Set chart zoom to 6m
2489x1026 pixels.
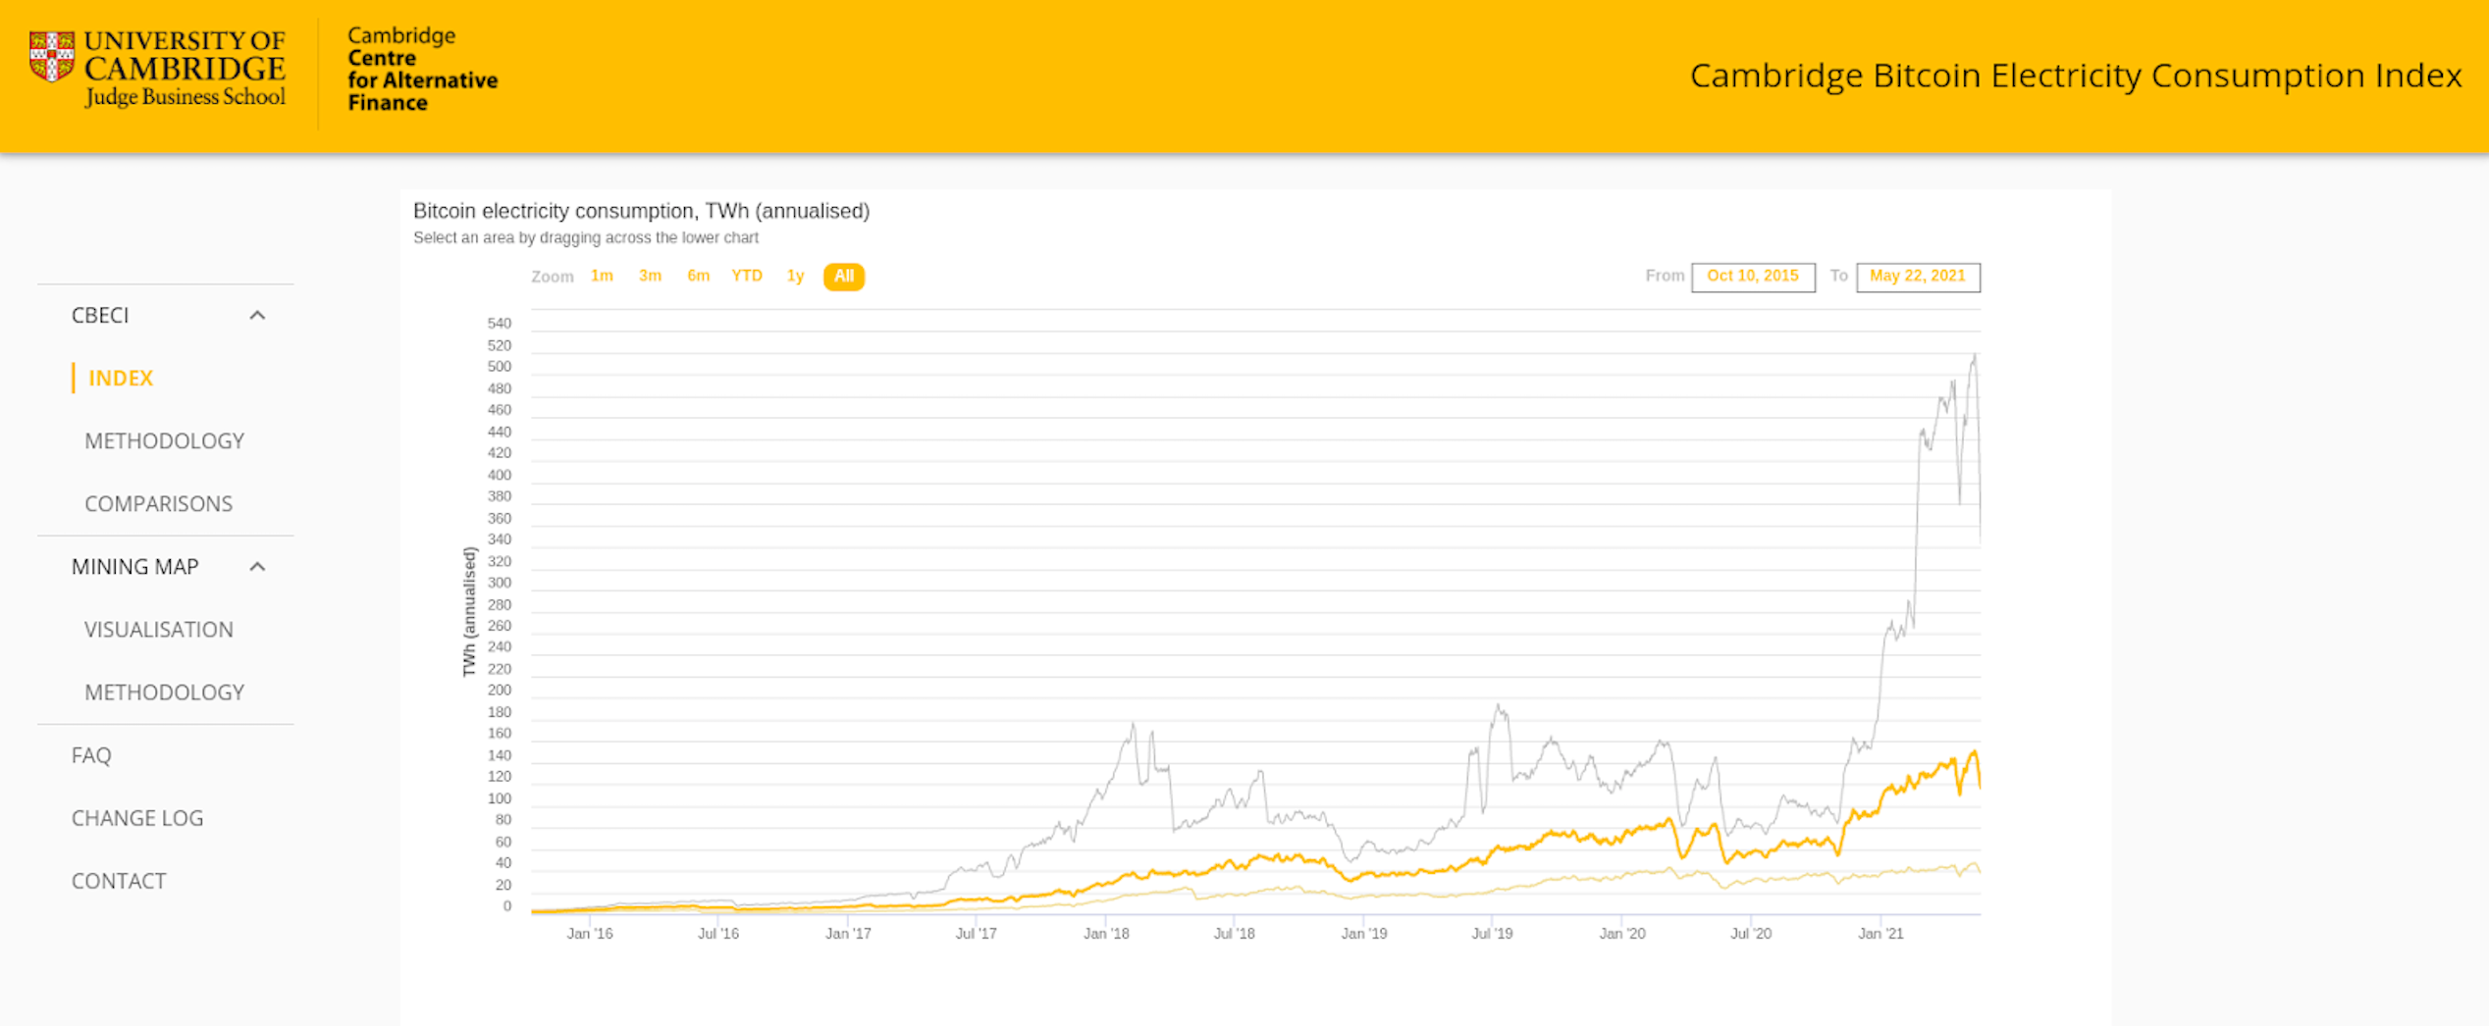(698, 276)
